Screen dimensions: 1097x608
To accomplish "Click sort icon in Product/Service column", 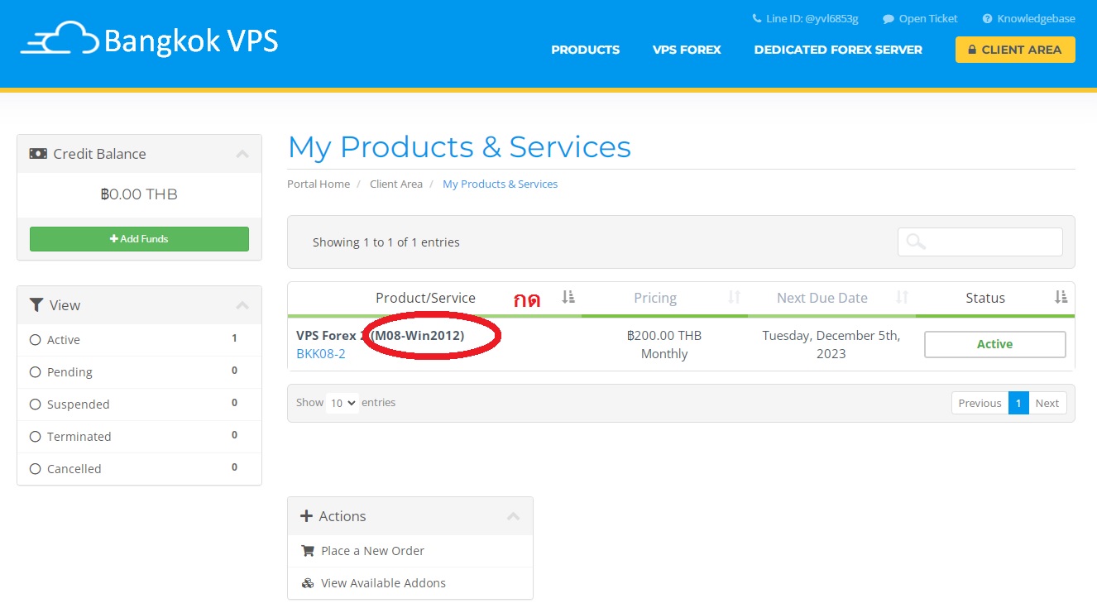I will click(568, 297).
